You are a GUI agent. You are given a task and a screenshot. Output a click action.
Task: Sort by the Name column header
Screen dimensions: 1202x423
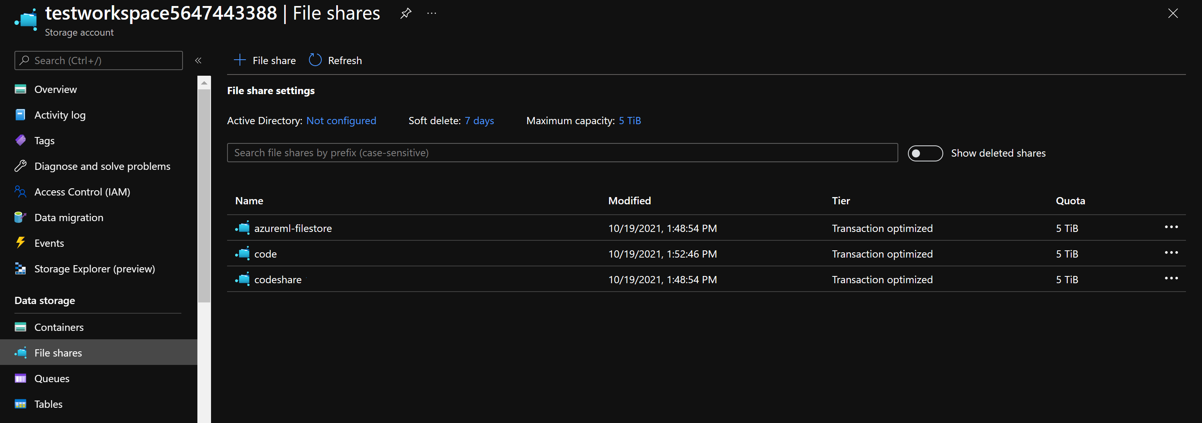click(249, 201)
